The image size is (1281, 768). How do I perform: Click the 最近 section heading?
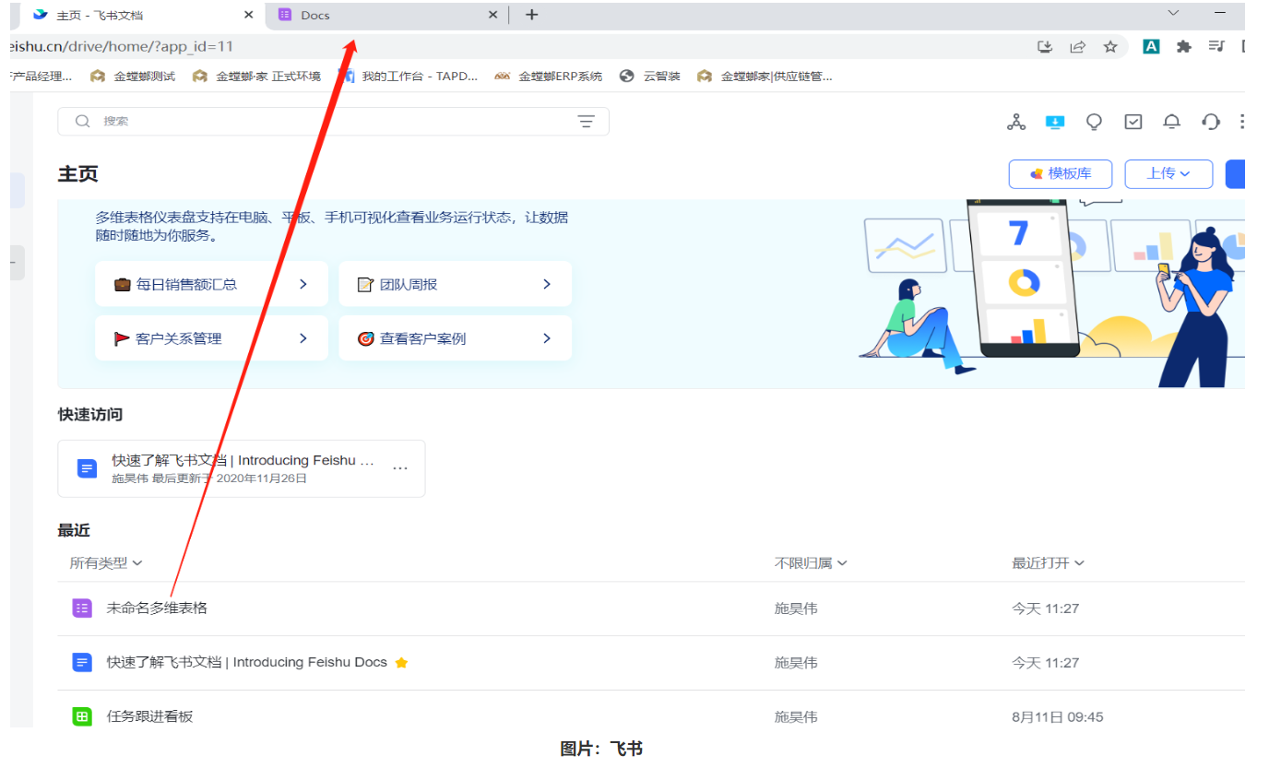(74, 530)
